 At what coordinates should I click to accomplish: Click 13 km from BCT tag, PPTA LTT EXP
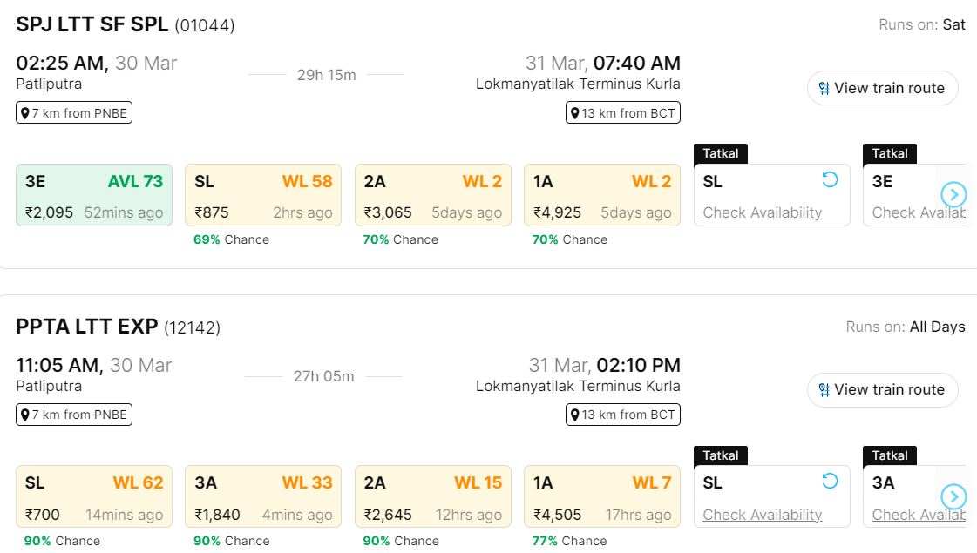(x=622, y=415)
